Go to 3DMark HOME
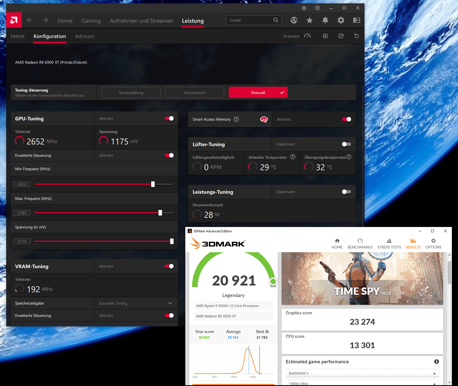This screenshot has width=458, height=386. point(337,244)
